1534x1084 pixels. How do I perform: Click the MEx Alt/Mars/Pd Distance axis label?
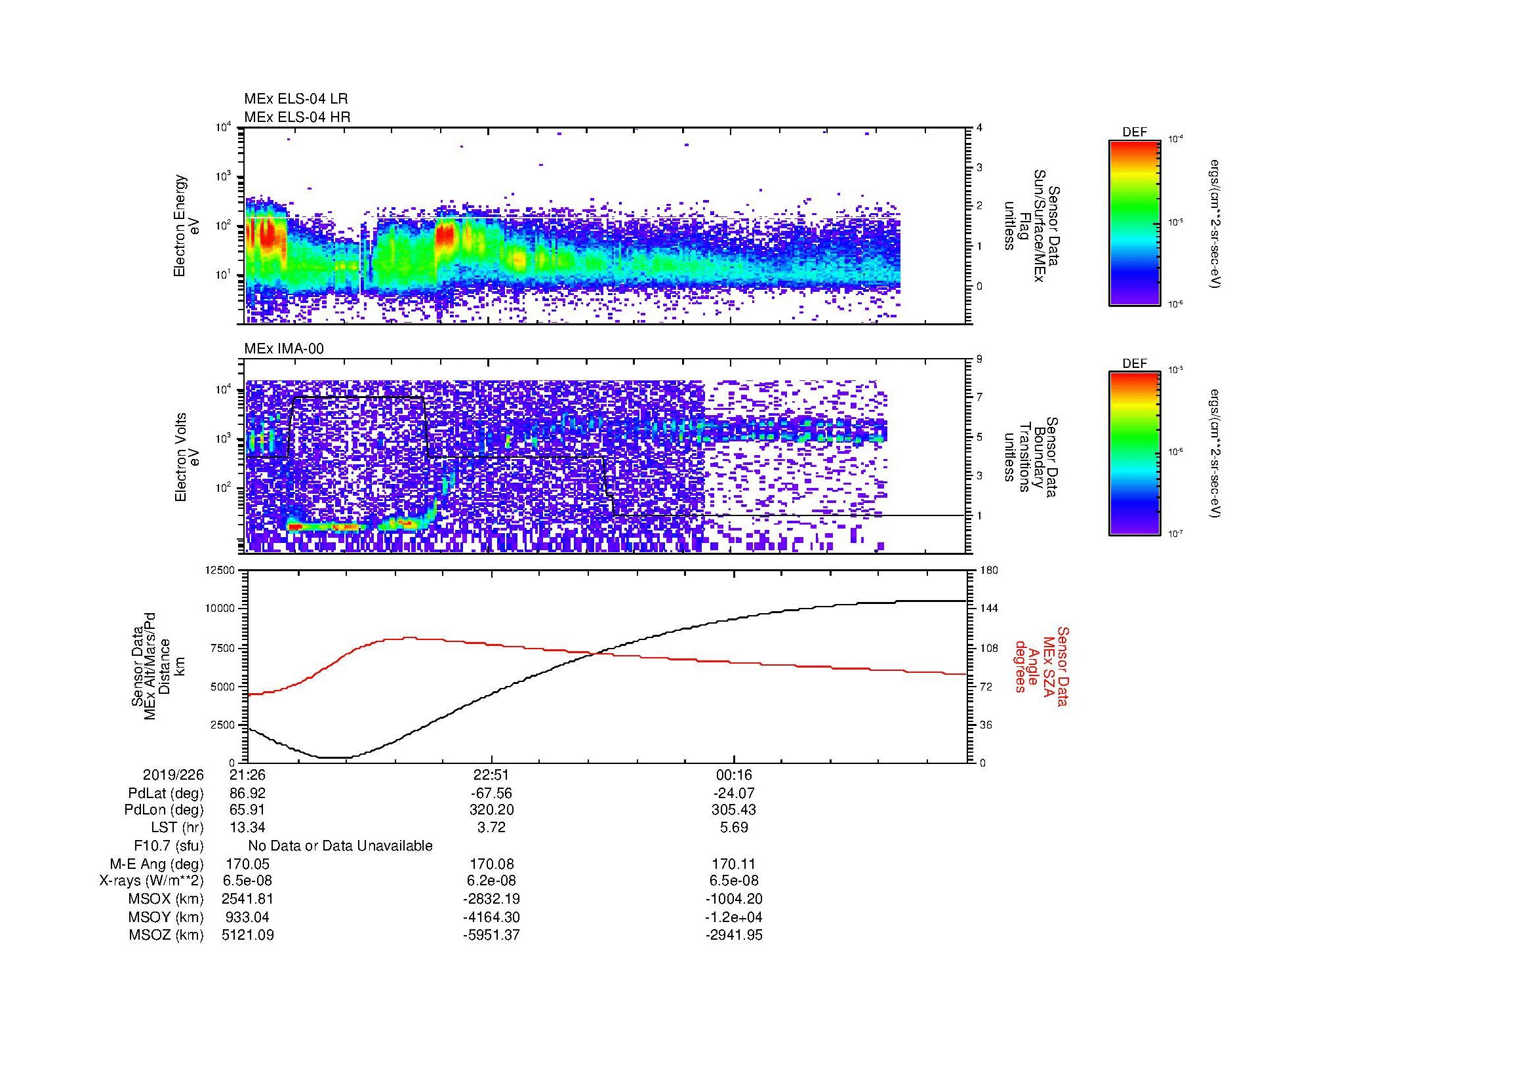(157, 666)
